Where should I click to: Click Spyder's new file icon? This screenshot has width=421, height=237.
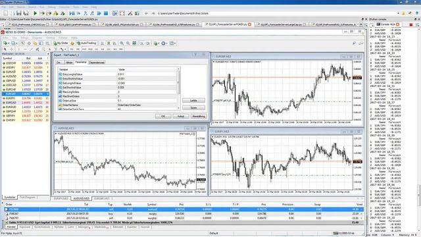click(x=5, y=13)
